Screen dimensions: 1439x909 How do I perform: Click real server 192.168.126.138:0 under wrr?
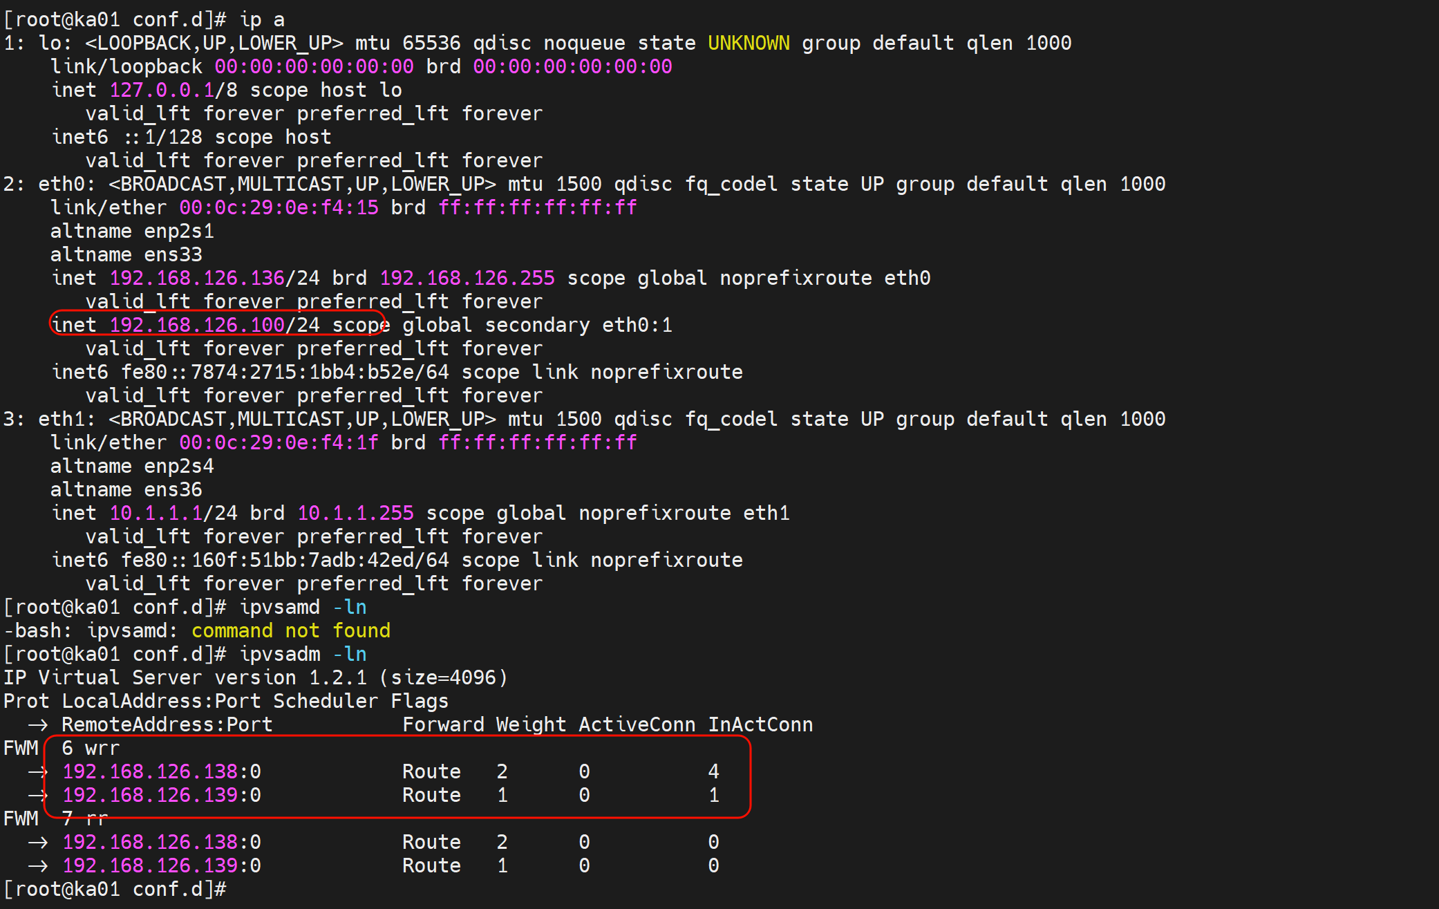click(162, 771)
